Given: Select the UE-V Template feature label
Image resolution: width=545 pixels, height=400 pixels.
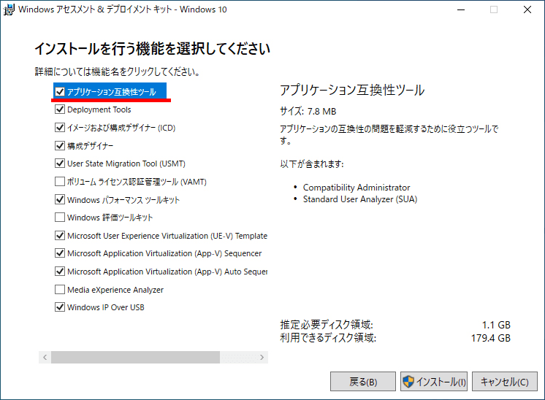Looking at the screenshot, I should click(x=167, y=236).
